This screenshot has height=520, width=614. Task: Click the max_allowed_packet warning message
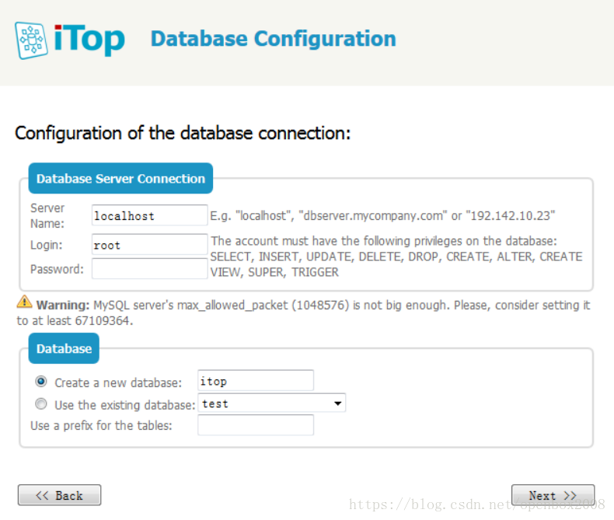(303, 313)
